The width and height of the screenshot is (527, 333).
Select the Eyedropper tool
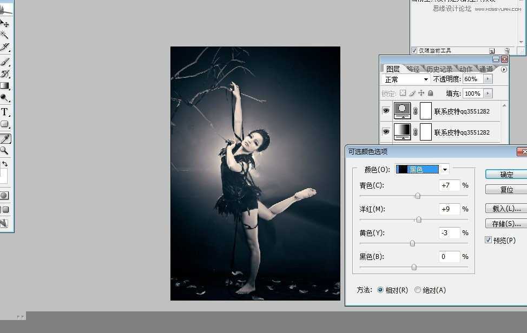tap(5, 138)
